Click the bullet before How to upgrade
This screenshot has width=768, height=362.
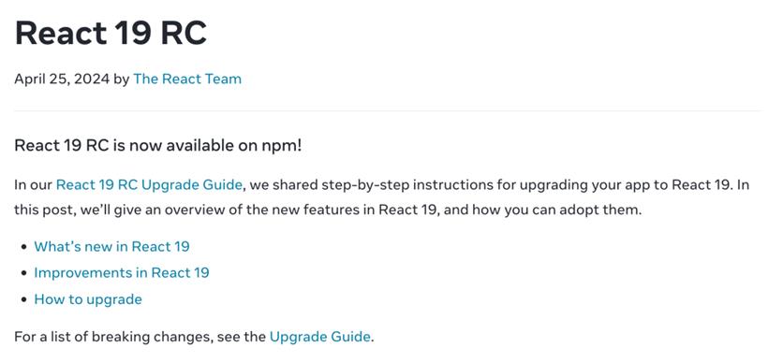pyautogui.click(x=24, y=299)
